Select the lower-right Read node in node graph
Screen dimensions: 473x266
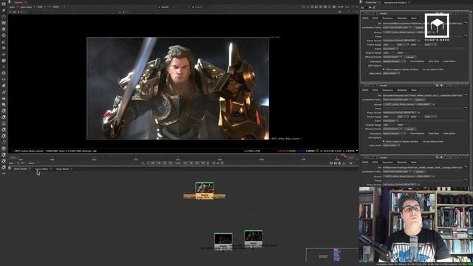[253, 238]
